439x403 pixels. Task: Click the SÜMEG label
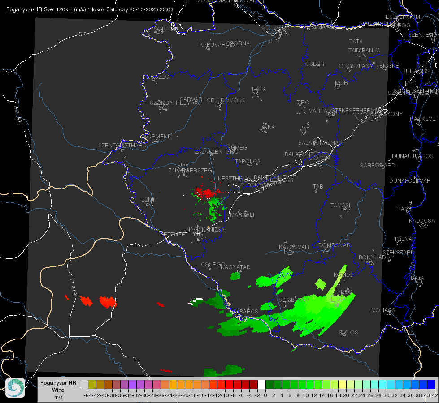point(237,148)
